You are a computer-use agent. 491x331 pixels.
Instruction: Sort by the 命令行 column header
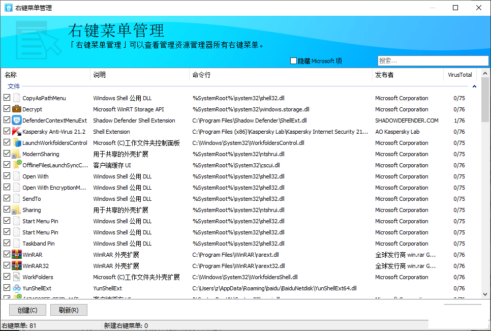[281, 75]
